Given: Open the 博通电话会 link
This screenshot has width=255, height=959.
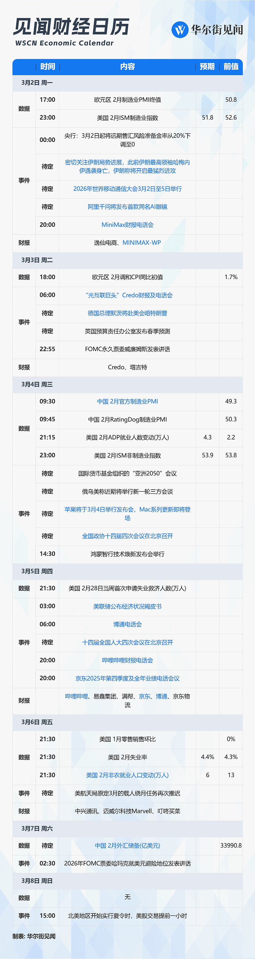Looking at the screenshot, I should [x=127, y=624].
